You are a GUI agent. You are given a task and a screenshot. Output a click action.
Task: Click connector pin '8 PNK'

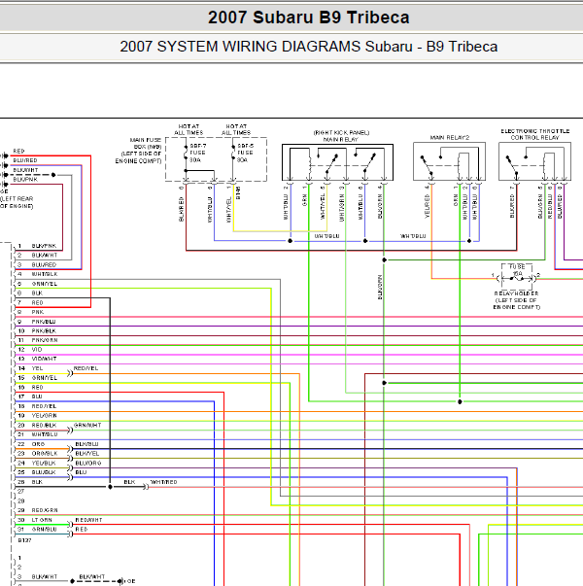coord(30,312)
